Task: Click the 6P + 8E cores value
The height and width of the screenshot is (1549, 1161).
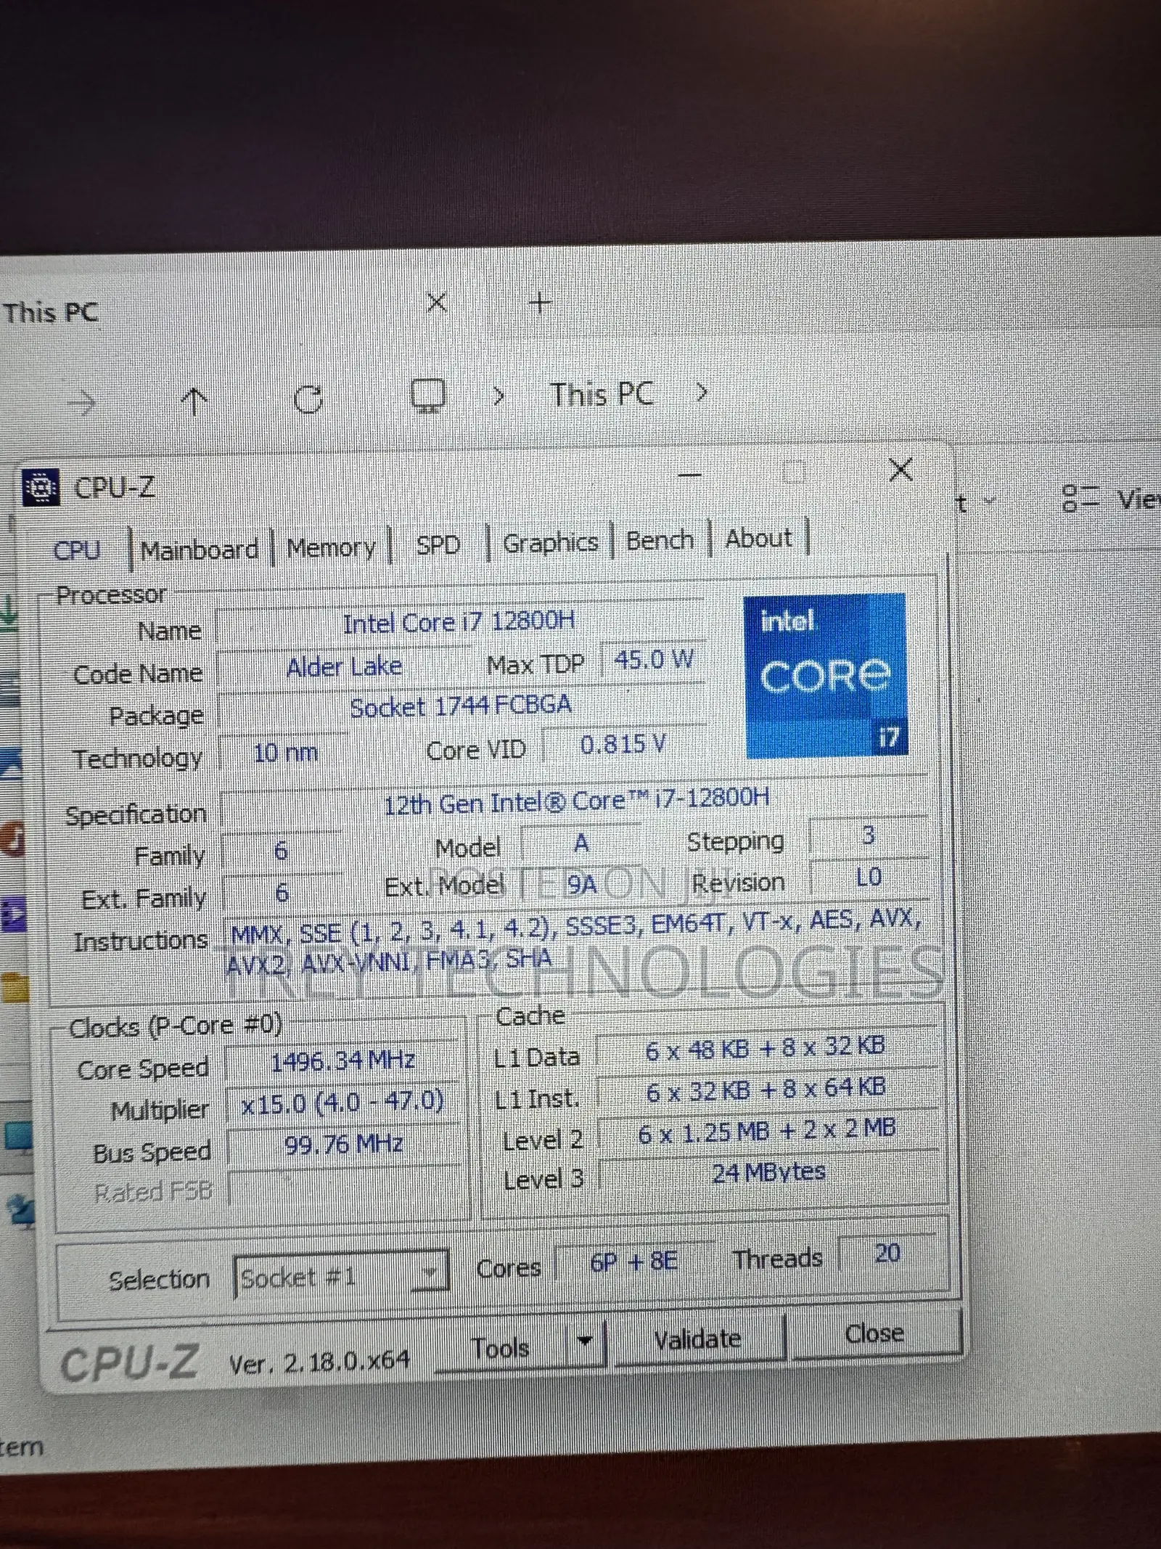Action: coord(634,1262)
